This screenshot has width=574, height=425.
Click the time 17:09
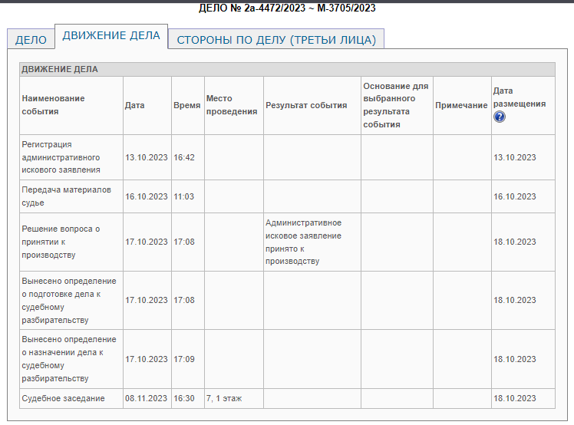click(x=183, y=359)
